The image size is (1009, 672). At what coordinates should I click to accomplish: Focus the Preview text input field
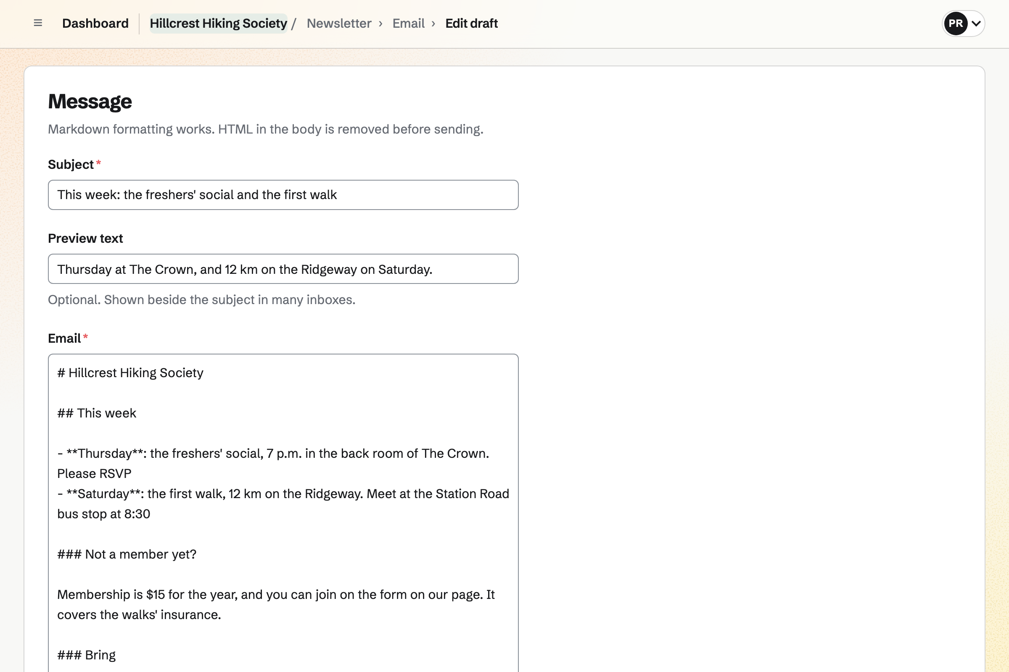click(x=283, y=269)
